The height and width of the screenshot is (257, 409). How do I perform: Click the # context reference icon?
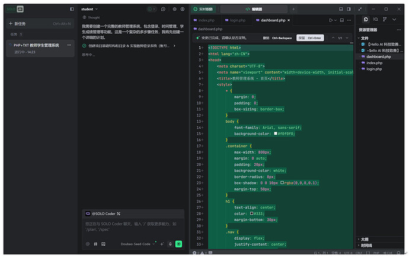point(95,243)
